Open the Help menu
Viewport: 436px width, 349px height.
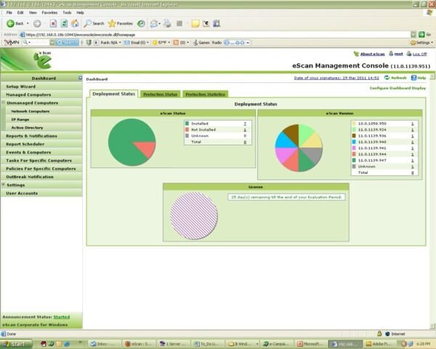click(80, 12)
